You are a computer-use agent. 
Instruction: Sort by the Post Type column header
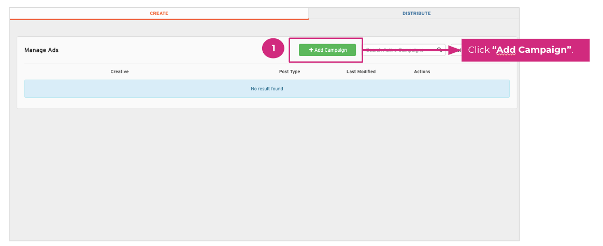pyautogui.click(x=289, y=71)
